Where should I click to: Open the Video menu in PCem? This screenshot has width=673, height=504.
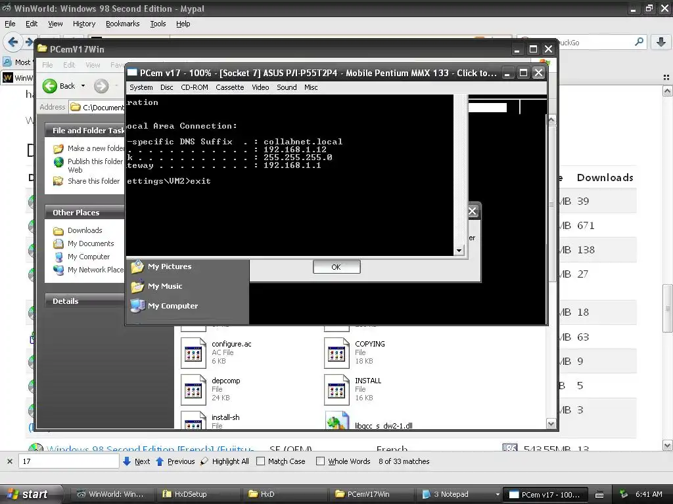point(260,87)
